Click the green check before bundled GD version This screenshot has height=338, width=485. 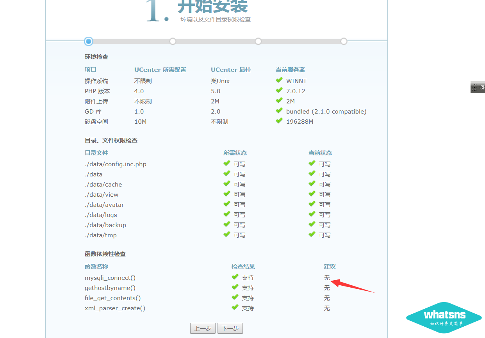[279, 111]
